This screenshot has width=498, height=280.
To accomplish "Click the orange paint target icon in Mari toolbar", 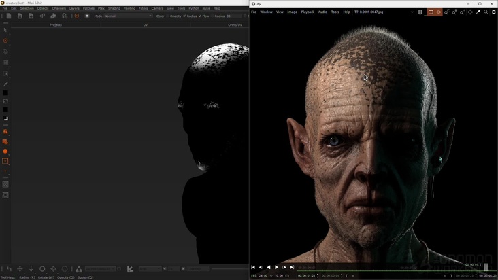I will [x=77, y=16].
